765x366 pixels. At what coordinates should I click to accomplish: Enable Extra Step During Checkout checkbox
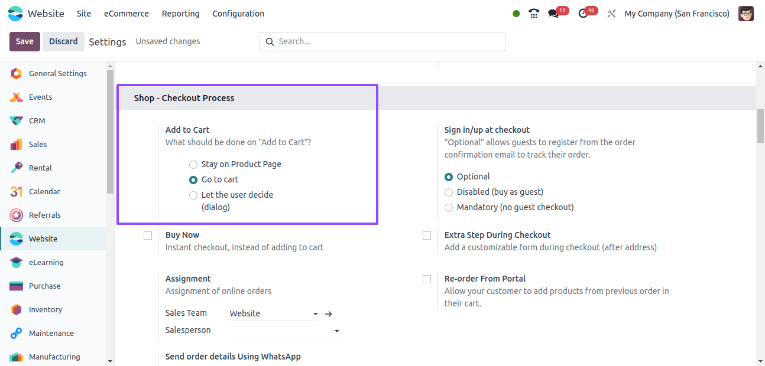click(427, 236)
